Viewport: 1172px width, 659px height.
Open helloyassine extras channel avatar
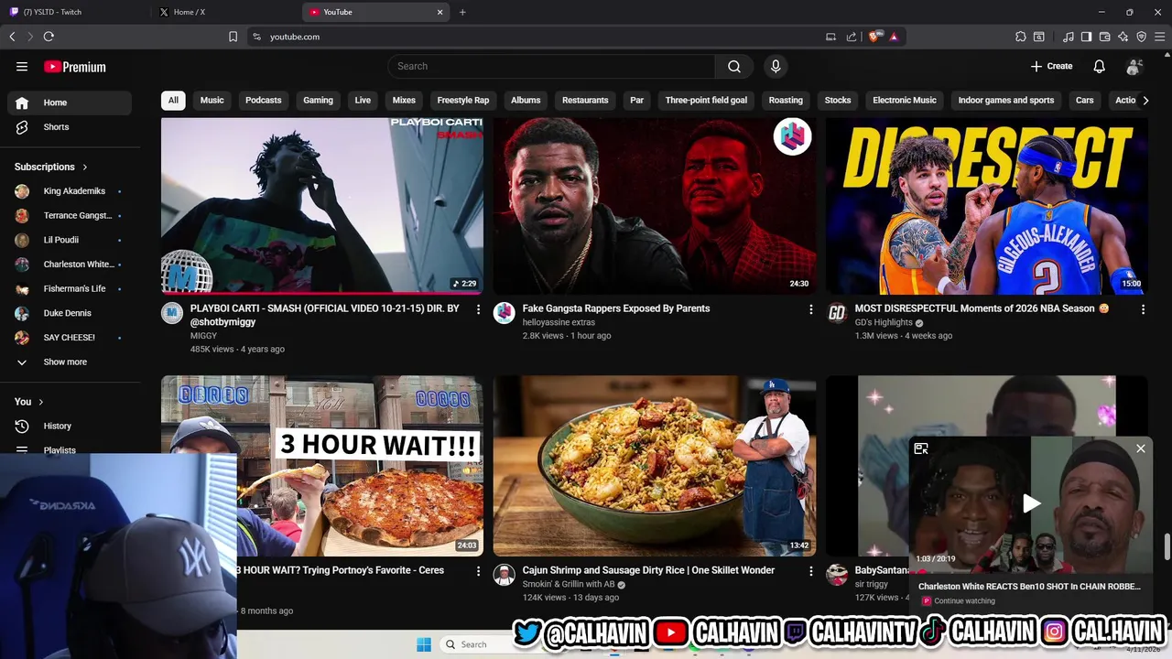point(505,313)
